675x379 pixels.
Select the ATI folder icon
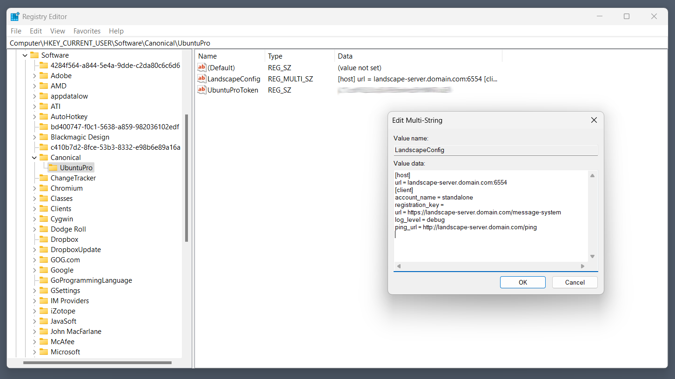point(44,106)
